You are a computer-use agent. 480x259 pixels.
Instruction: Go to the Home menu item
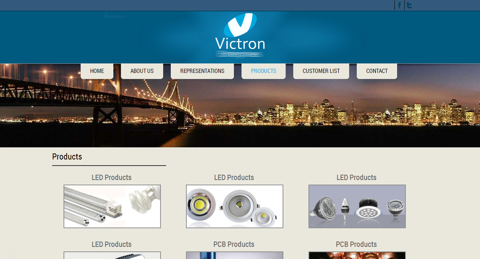click(x=97, y=71)
